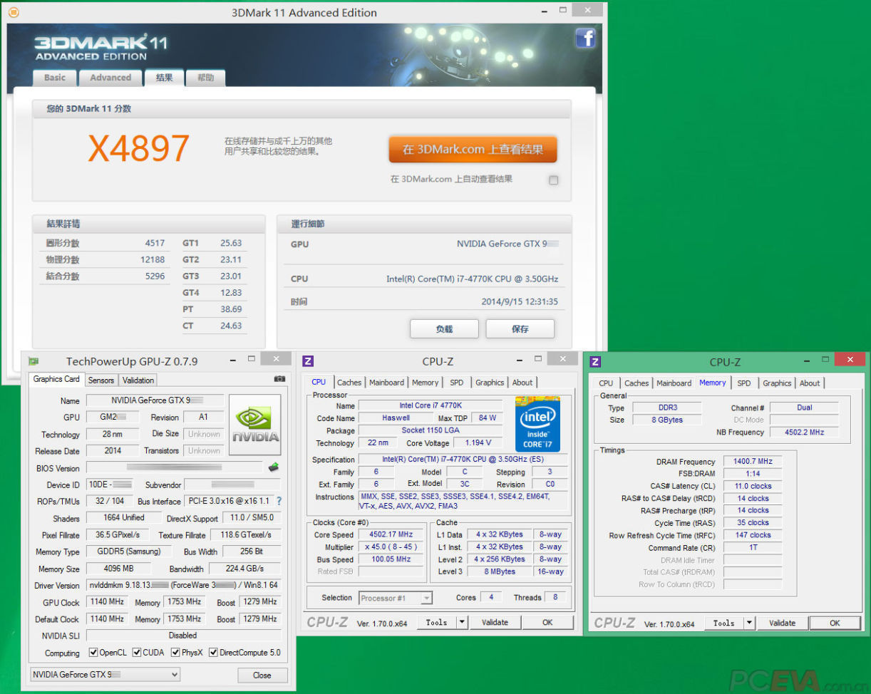Viewport: 871px width, 694px height.
Task: Click OK in CPU-Z Memory window
Action: [x=835, y=623]
